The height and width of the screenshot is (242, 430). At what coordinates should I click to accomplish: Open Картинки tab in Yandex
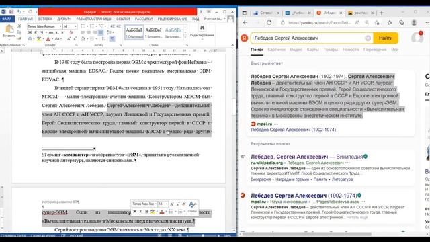pos(276,50)
